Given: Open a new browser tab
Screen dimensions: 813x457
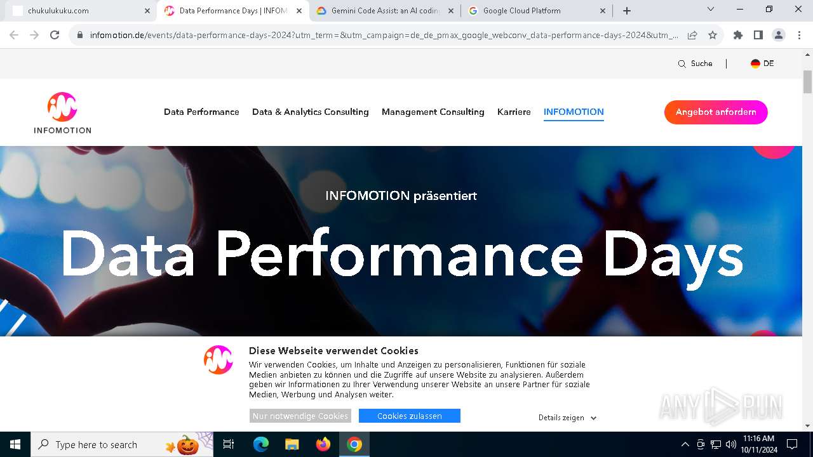Looking at the screenshot, I should pos(627,11).
